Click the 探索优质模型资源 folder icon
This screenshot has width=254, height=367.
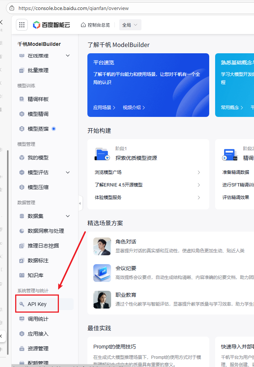pos(102,154)
